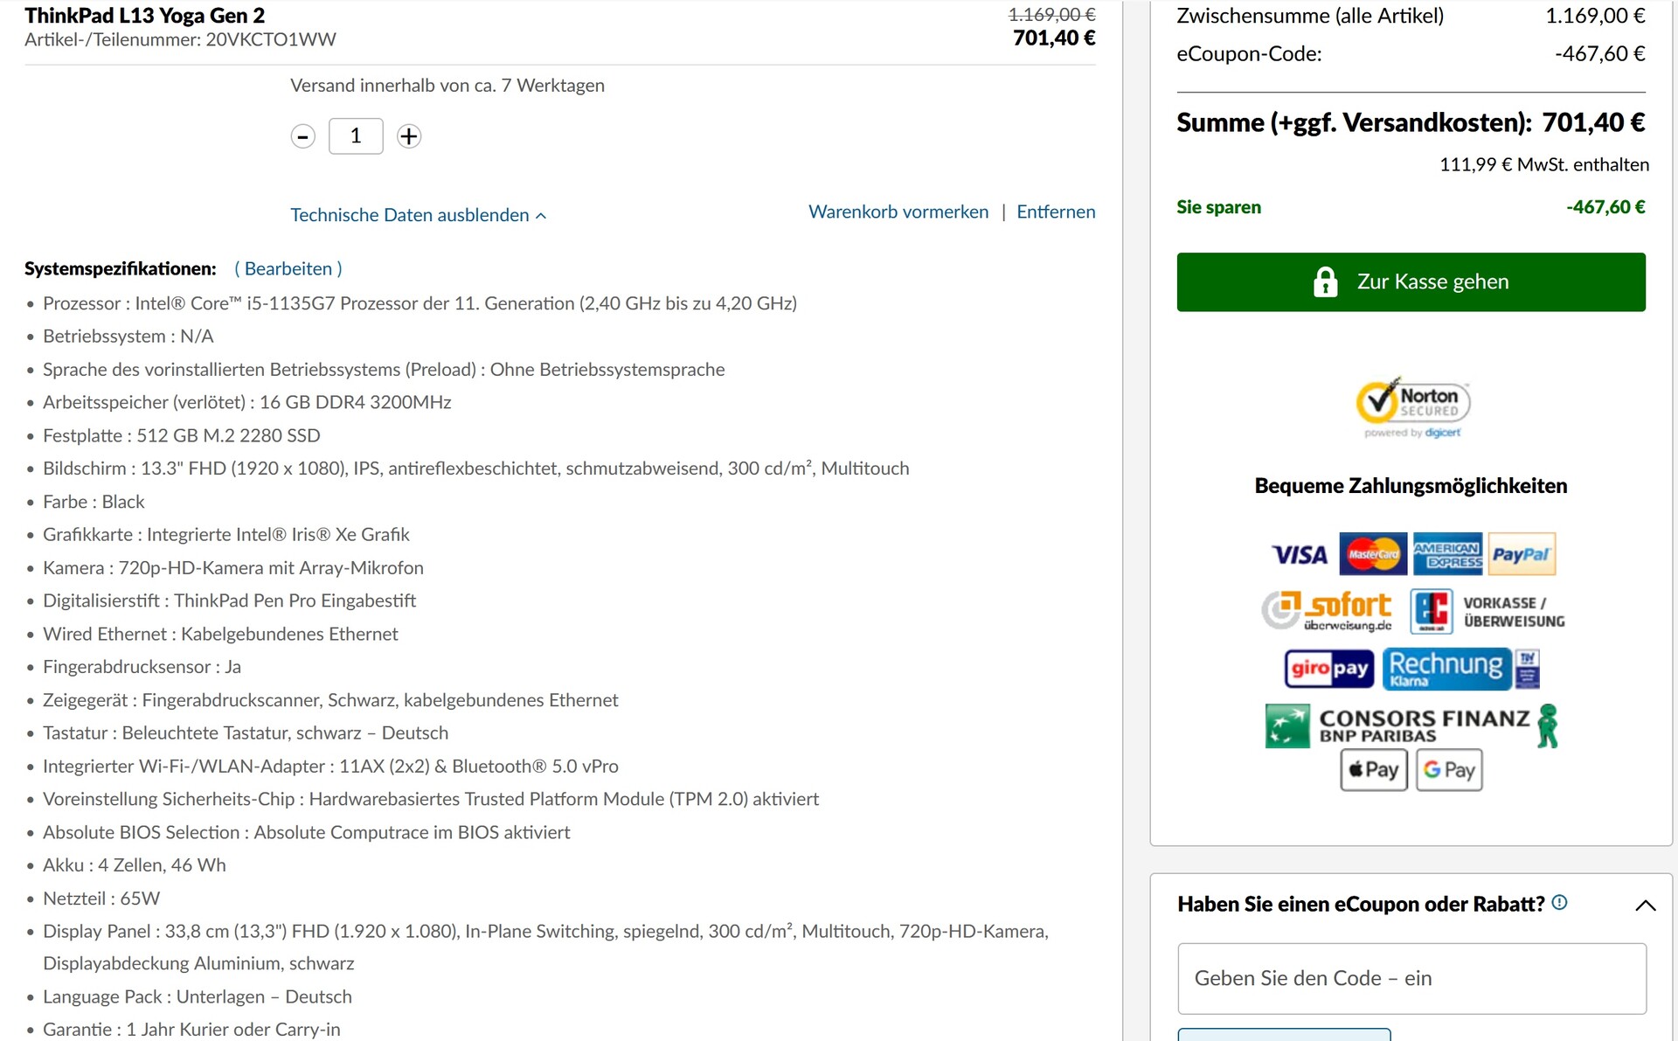Viewport: 1678px width, 1041px height.
Task: Click the MasterCard payment icon
Action: [x=1372, y=554]
